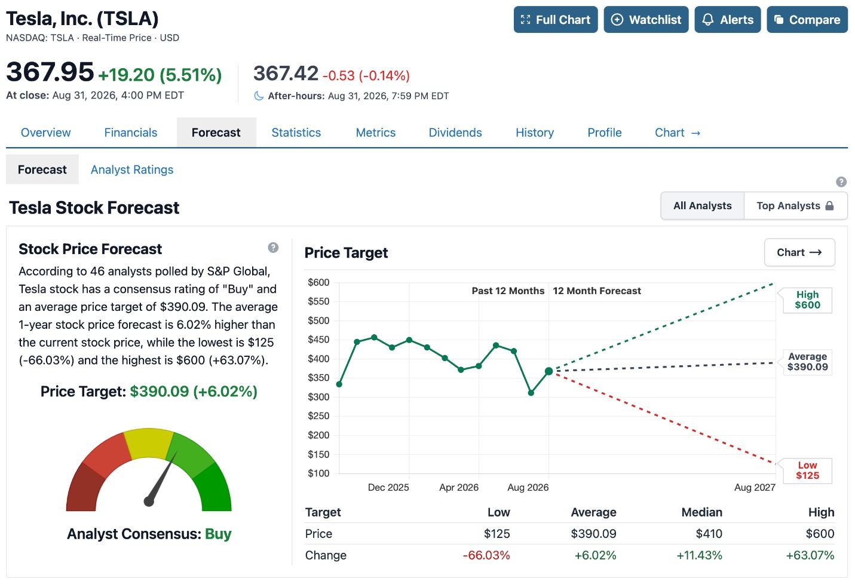Click the Dec 2025 axis label

(388, 487)
